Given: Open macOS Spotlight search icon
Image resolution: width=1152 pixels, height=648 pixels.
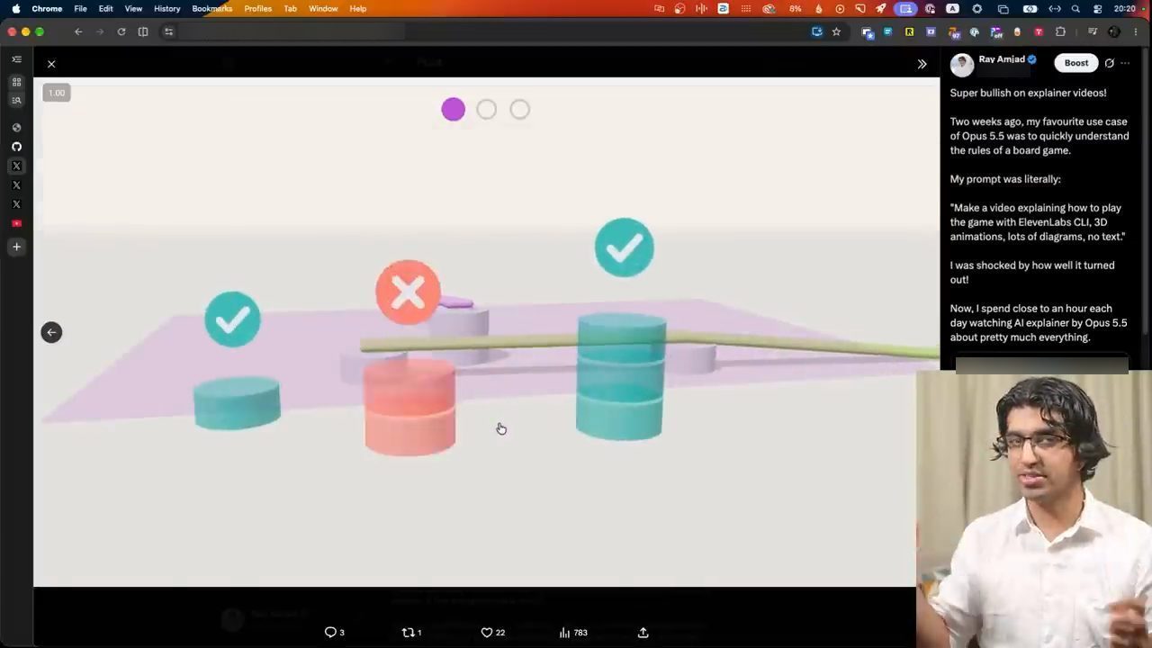Looking at the screenshot, I should [x=1075, y=8].
